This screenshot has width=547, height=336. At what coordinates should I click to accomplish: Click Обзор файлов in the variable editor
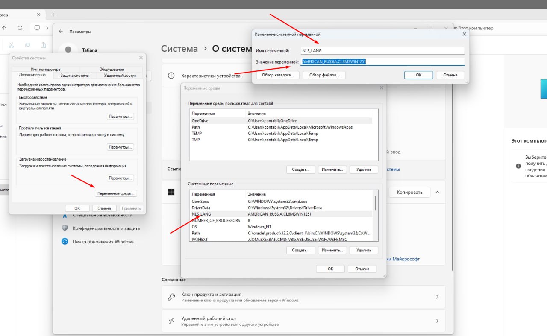coord(324,75)
